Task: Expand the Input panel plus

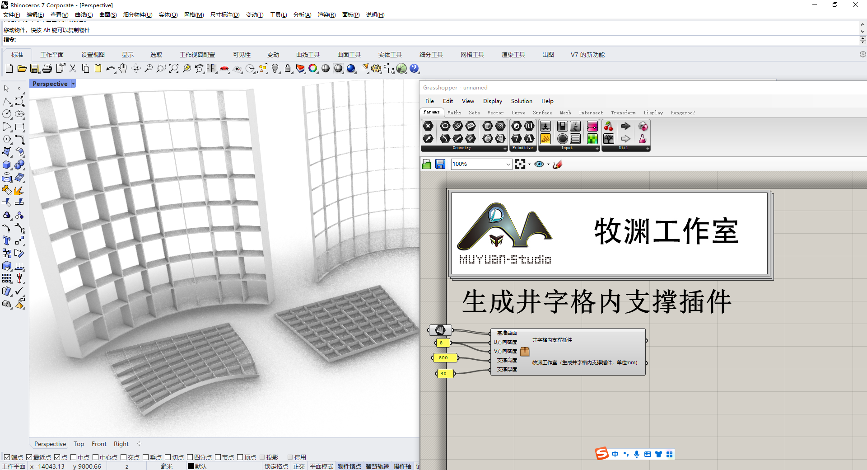Action: 597,148
